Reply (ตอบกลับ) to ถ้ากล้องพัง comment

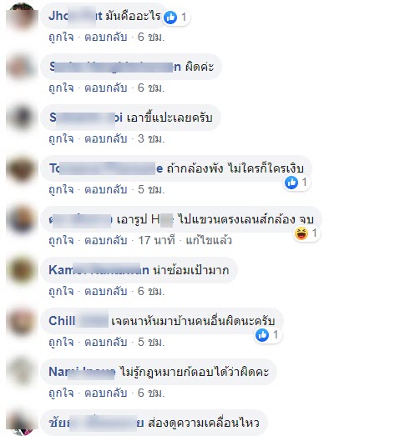[x=106, y=189]
